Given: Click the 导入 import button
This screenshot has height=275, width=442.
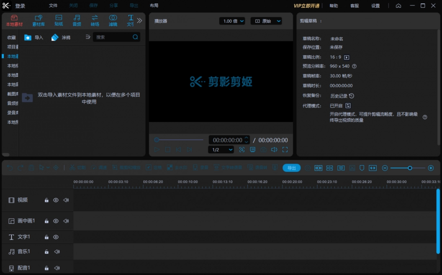Looking at the screenshot, I should click(x=34, y=37).
